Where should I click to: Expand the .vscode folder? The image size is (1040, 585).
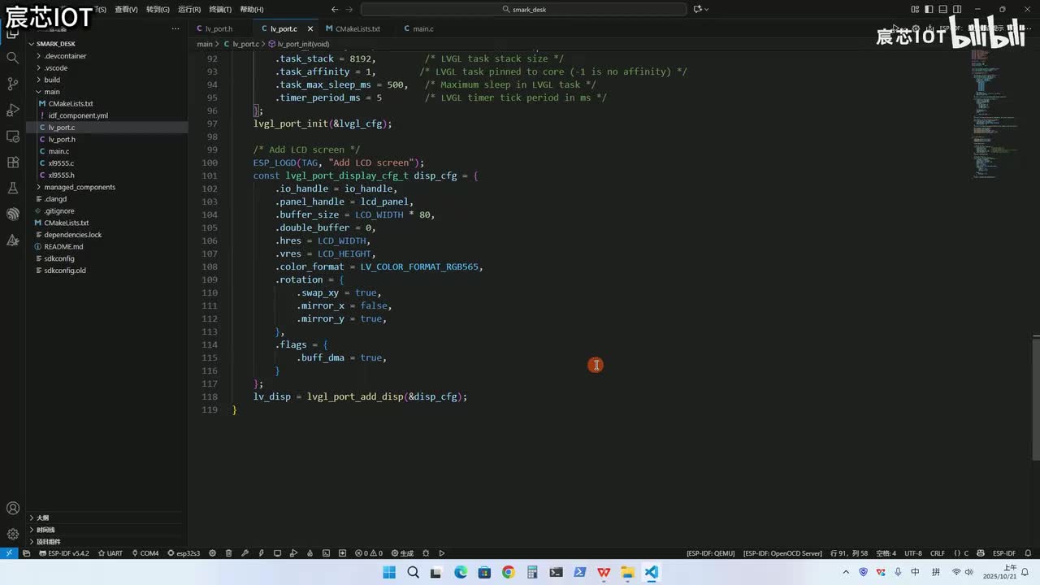click(107, 68)
